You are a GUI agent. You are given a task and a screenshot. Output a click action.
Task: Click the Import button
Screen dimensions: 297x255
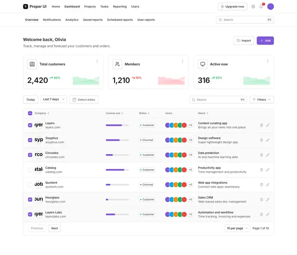pyautogui.click(x=244, y=40)
